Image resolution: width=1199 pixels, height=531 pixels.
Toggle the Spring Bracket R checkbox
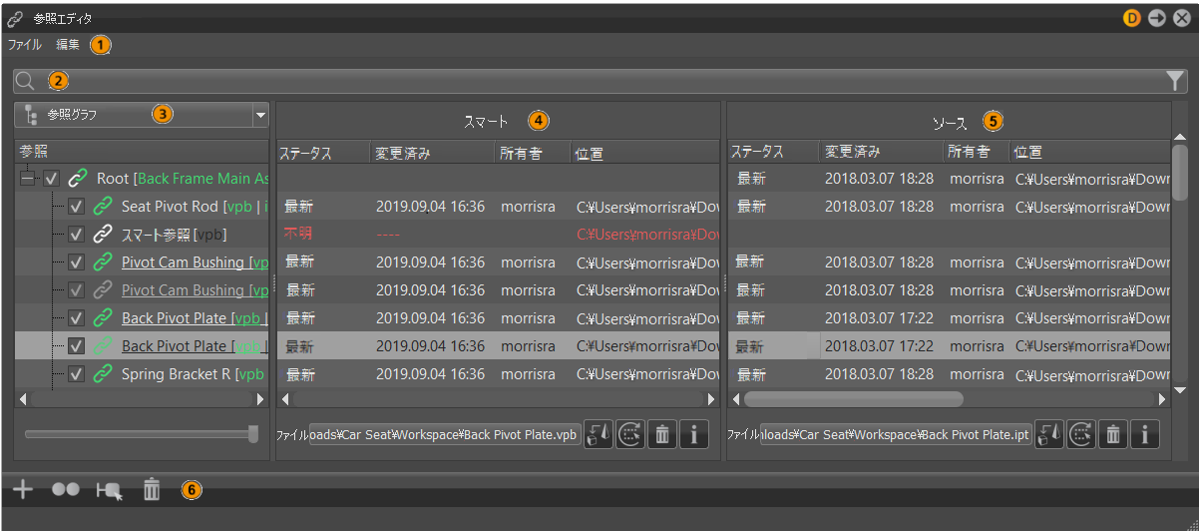pos(76,374)
